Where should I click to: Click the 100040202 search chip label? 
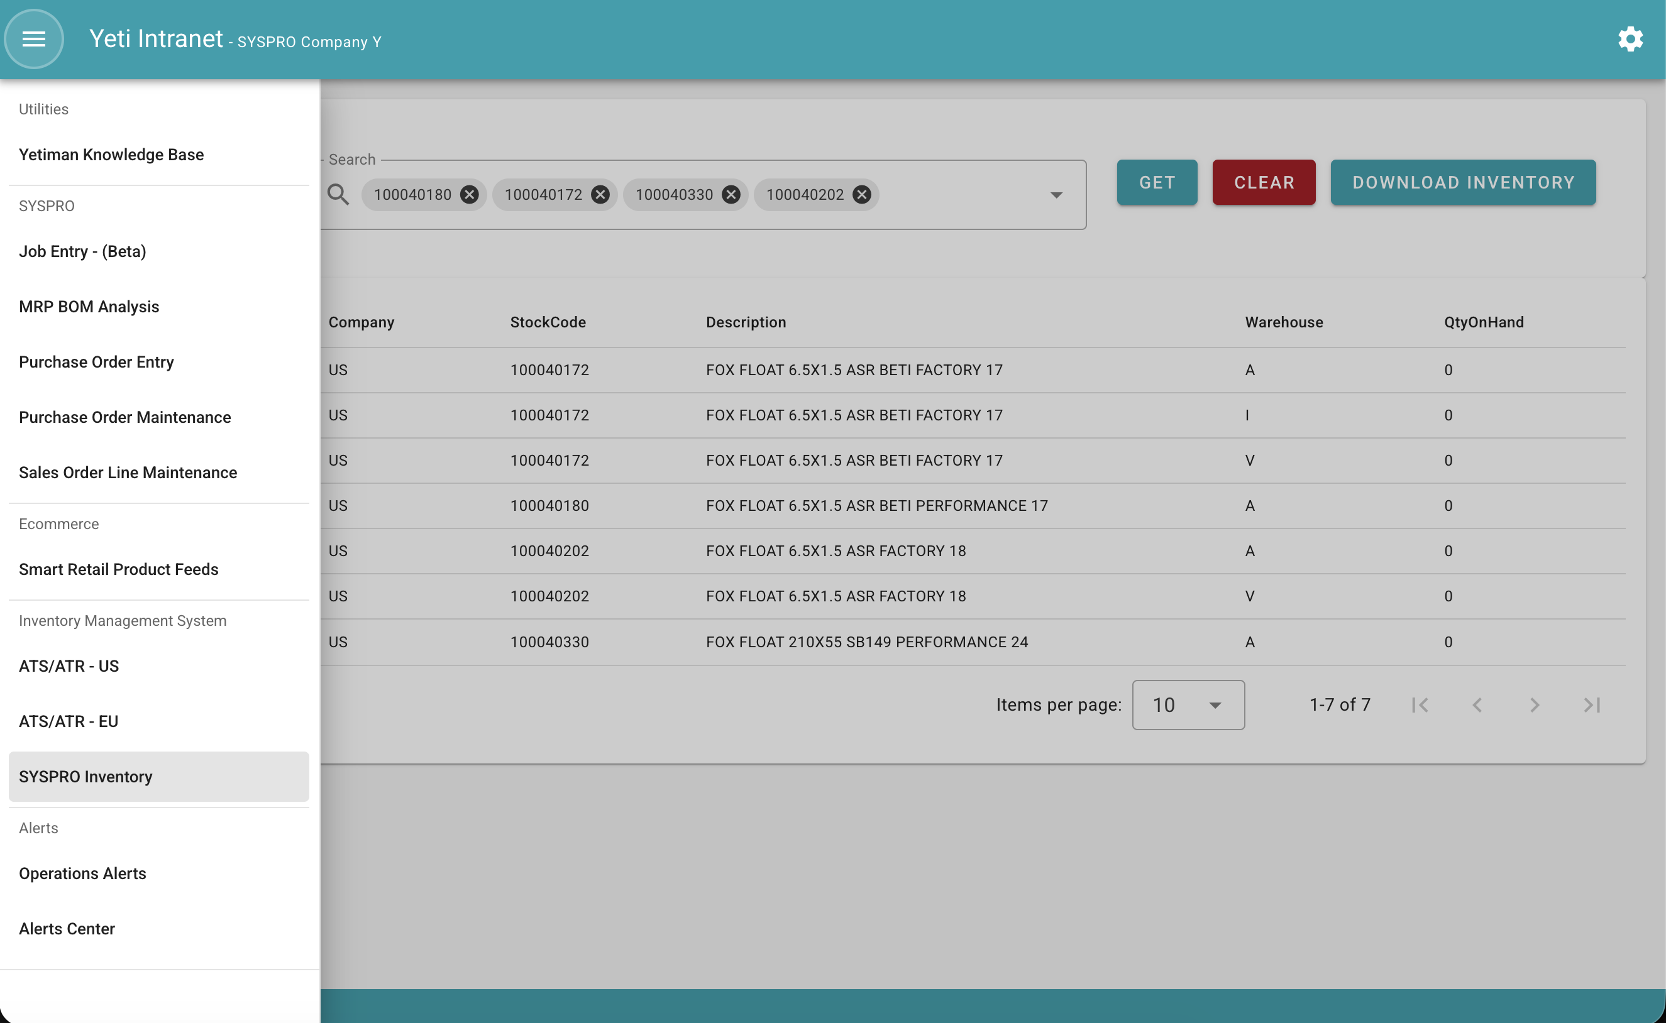805,195
